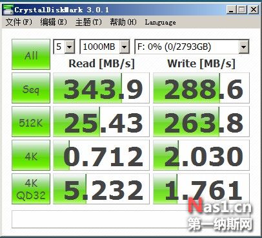This screenshot has height=238, width=262.
Task: Click the CrystalDiskMark title bar icon
Action: coord(8,10)
